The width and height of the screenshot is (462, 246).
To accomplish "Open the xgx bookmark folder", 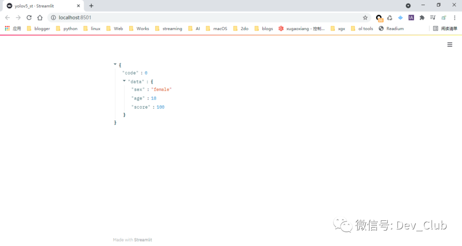I will pyautogui.click(x=338, y=29).
